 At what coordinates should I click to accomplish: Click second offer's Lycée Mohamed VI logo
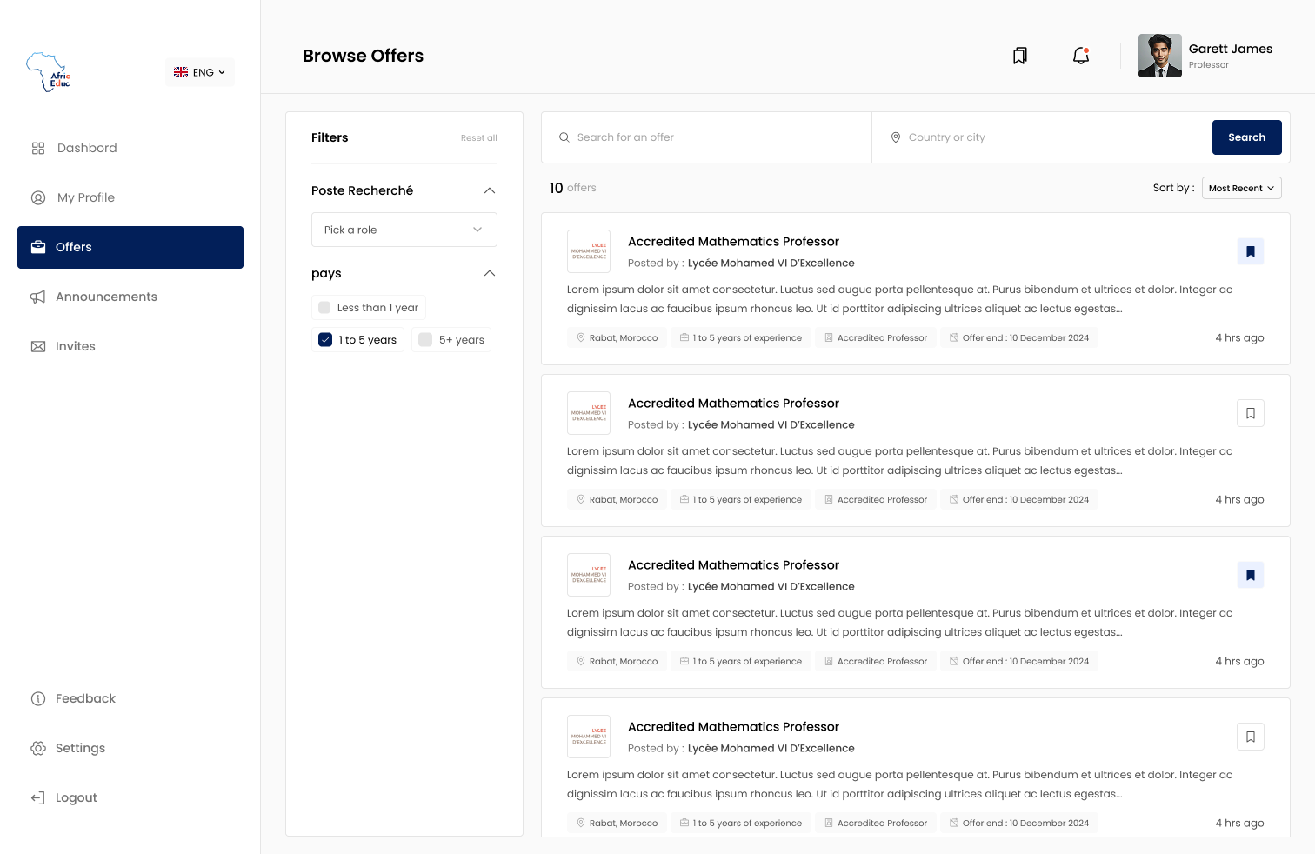589,413
